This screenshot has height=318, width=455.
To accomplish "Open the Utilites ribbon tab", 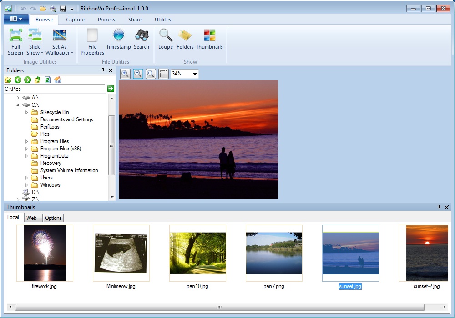I will click(163, 20).
